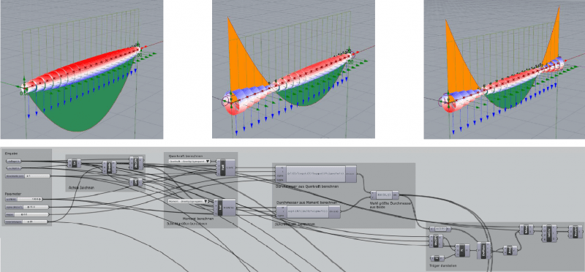The width and height of the screenshot is (585, 272).
Task: Click the Querkraft diameter expression formula box
Action: pos(316,173)
